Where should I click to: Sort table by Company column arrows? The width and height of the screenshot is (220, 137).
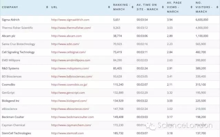[47, 7]
